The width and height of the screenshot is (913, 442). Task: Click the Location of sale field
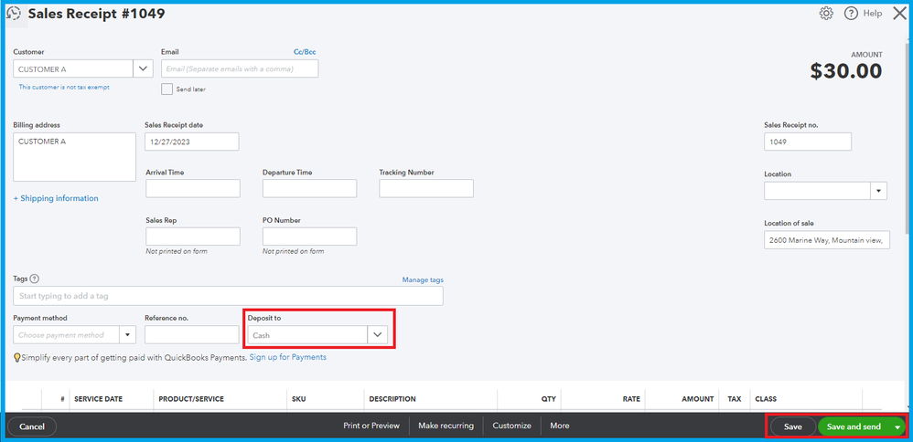[x=827, y=239]
